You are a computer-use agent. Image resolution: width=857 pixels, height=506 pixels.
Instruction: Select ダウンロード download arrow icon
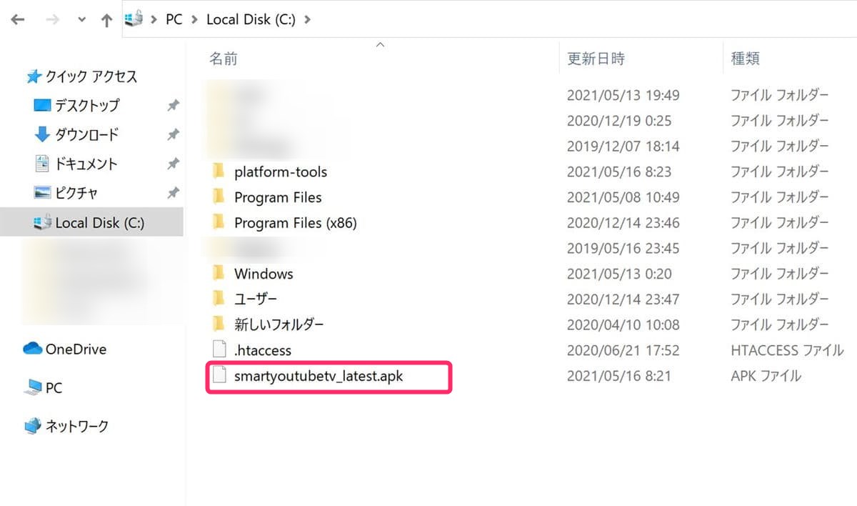(x=42, y=134)
